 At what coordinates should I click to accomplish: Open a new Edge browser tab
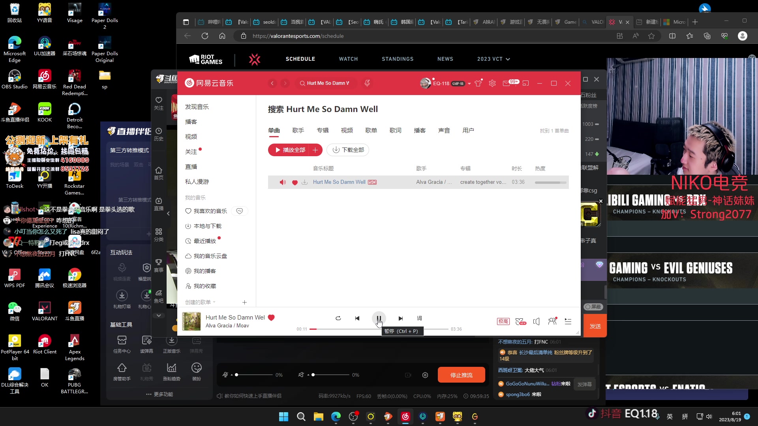695,22
